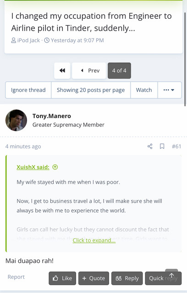This screenshot has width=187, height=293.
Task: Add the post to multi-quote with + Quote
Action: [x=93, y=278]
